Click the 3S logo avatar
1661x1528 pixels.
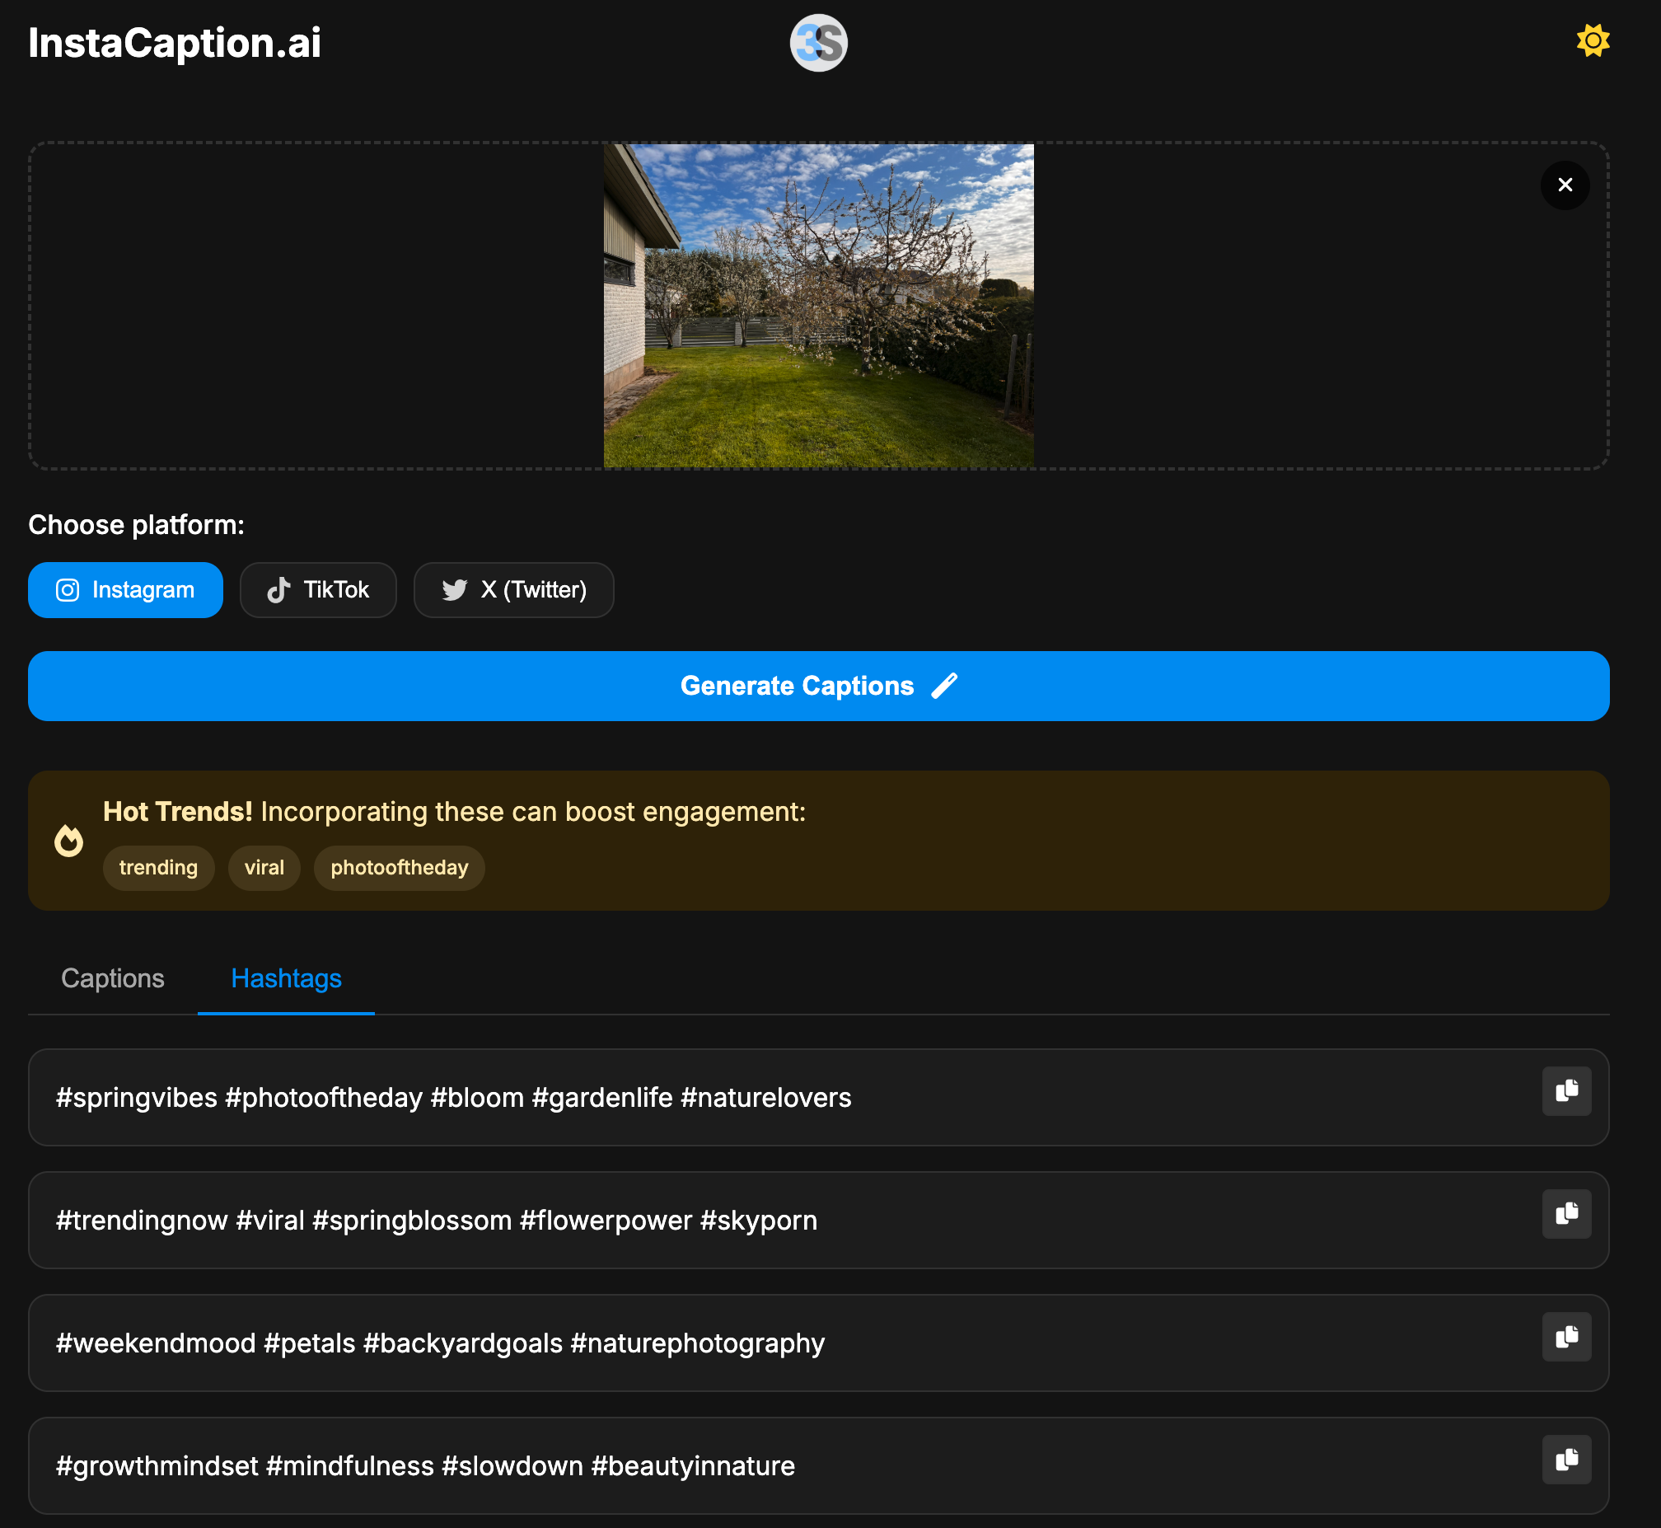coord(818,43)
